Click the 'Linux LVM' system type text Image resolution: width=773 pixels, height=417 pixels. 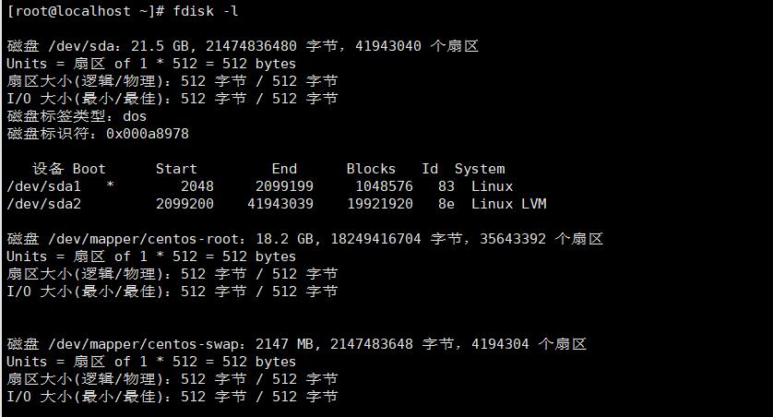(x=508, y=204)
